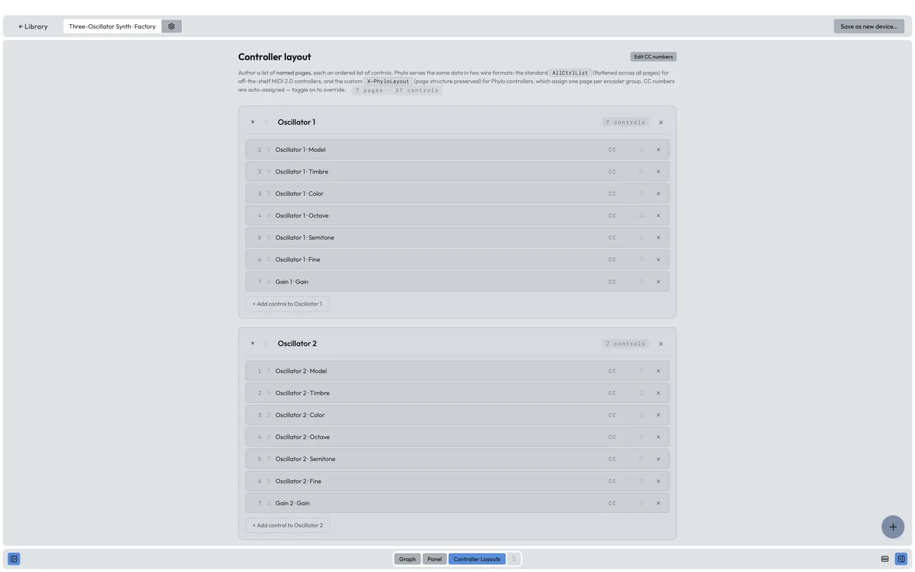Toggle CC override for Oscillator 2 · Color
This screenshot has height=572, width=915.
point(612,415)
